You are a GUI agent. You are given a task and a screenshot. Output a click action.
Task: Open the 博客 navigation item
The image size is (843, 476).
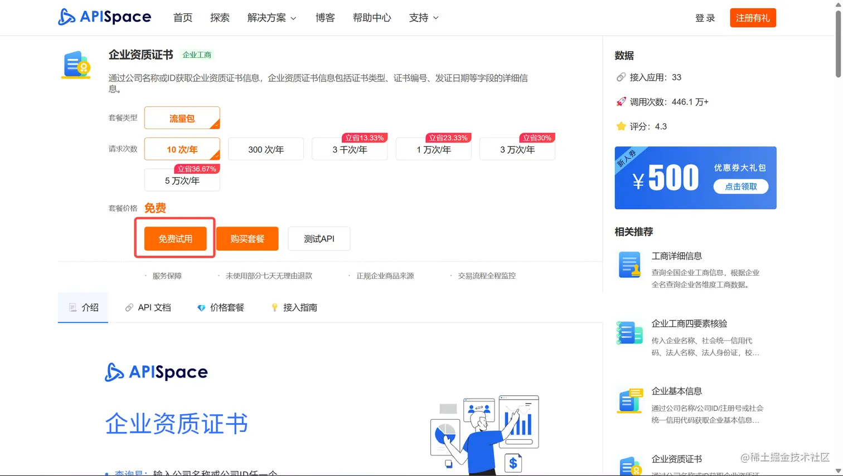pyautogui.click(x=325, y=18)
